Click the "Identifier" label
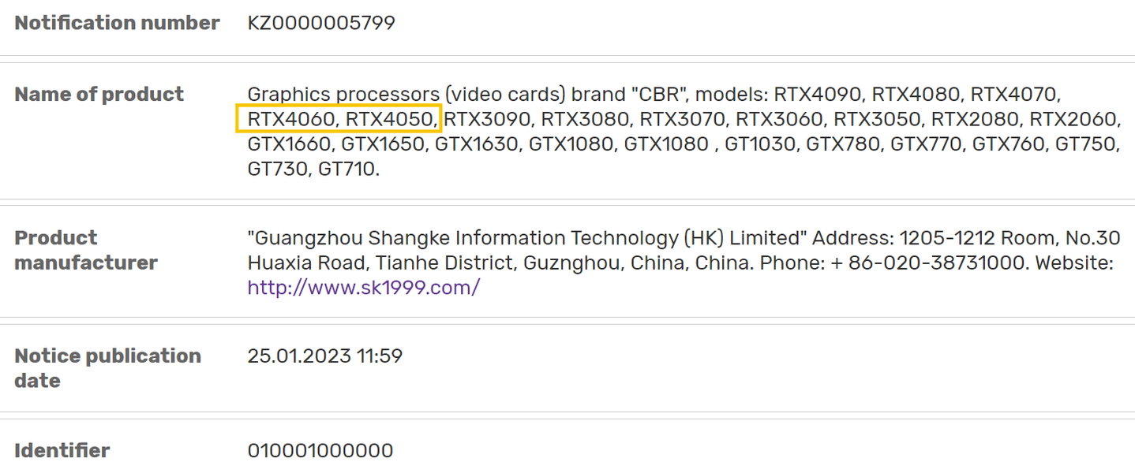The image size is (1135, 473). (x=62, y=451)
